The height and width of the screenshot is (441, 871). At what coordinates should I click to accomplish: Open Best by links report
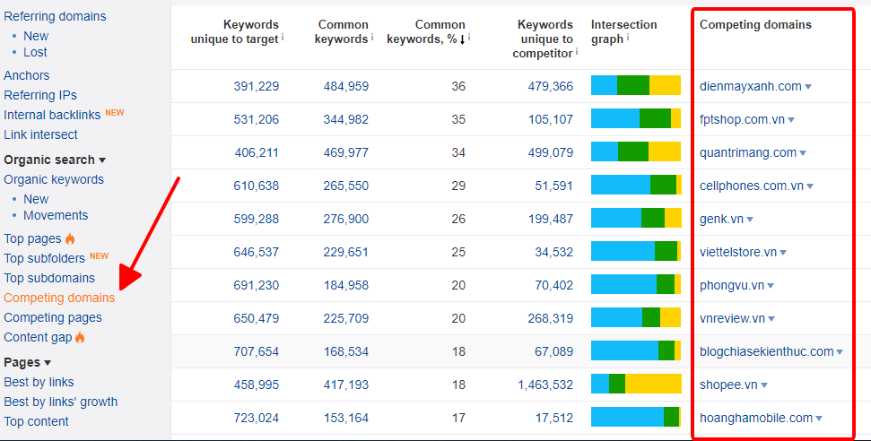(39, 383)
